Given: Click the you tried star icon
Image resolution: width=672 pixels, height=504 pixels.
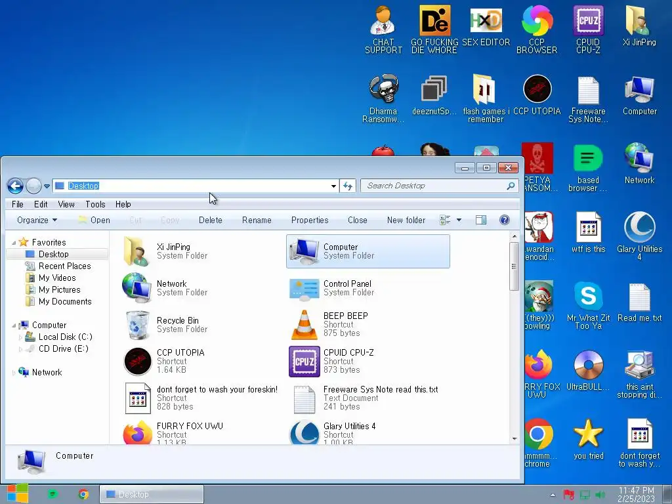Looking at the screenshot, I should click(588, 439).
